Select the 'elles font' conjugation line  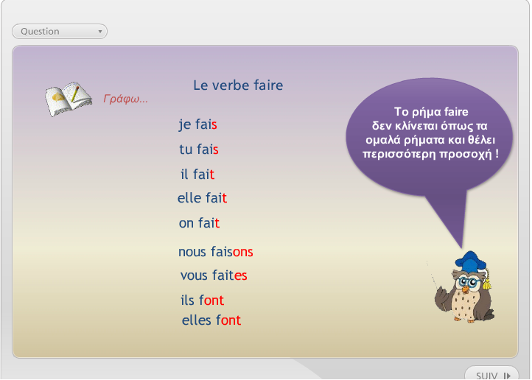[211, 321]
